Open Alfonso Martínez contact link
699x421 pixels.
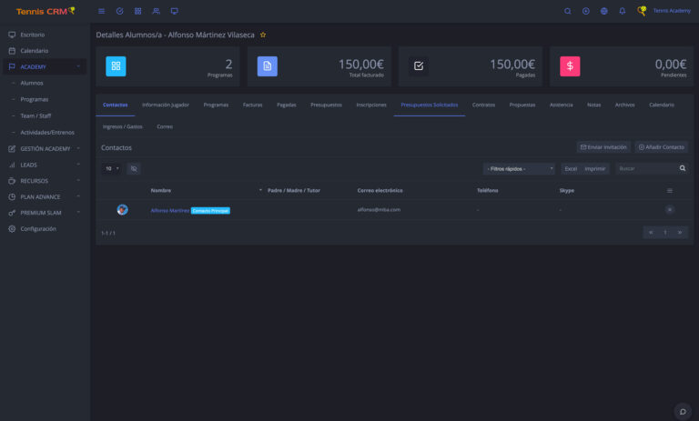[170, 210]
